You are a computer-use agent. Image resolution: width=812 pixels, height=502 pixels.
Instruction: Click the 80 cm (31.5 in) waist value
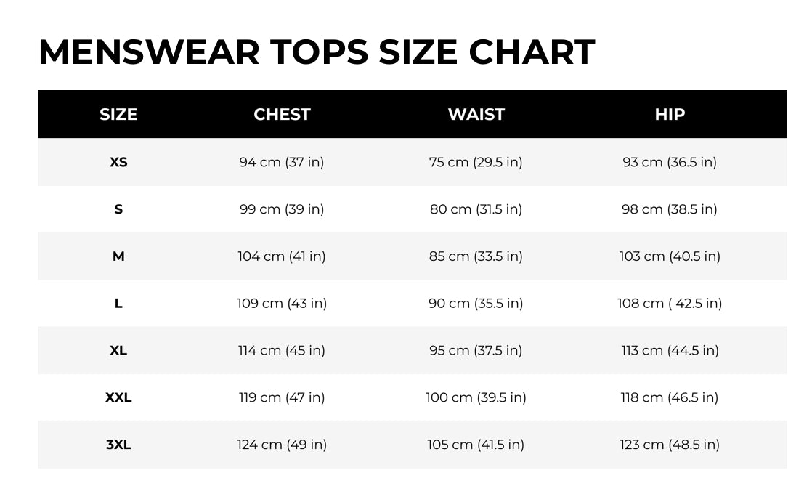tap(476, 209)
